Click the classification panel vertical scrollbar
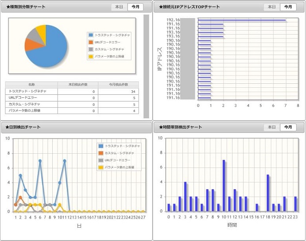This screenshot has width=306, height=241. [146, 66]
